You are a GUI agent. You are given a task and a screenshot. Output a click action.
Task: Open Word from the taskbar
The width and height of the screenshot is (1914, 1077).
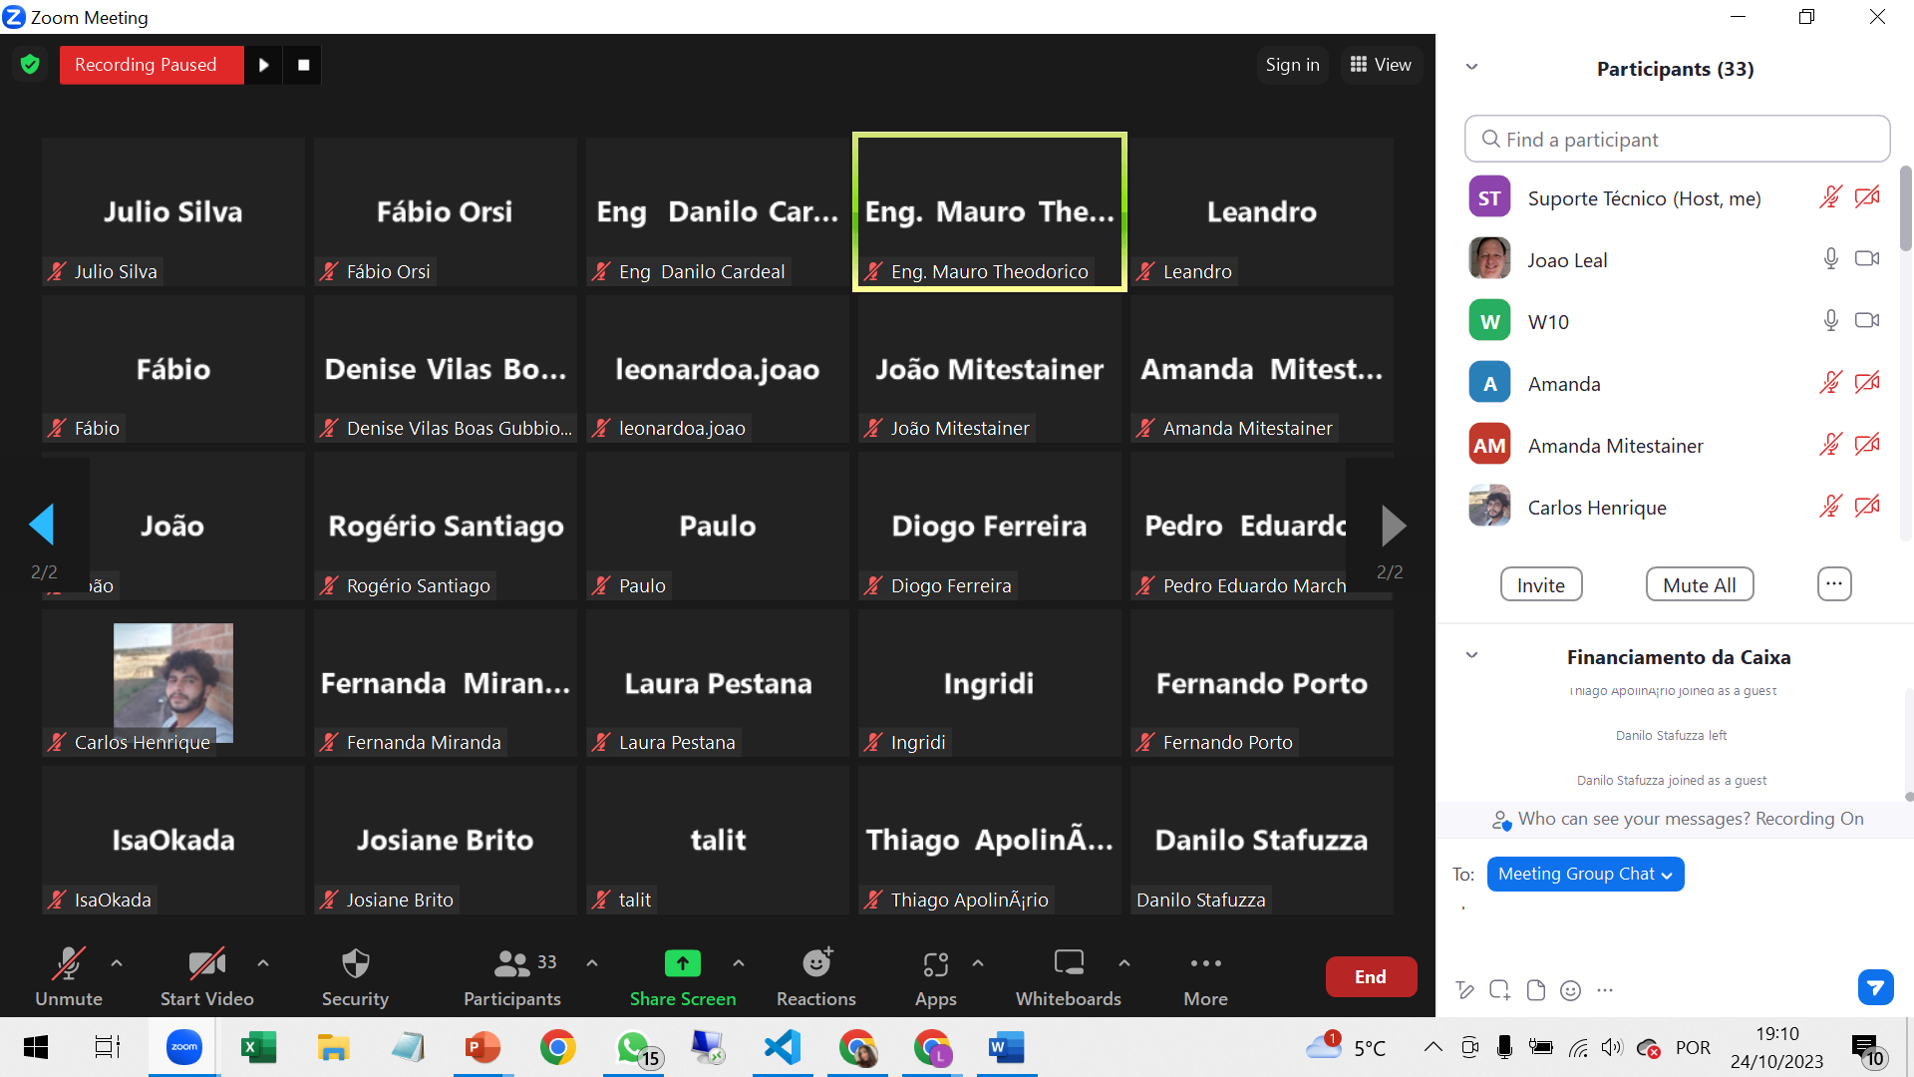(x=1006, y=1047)
